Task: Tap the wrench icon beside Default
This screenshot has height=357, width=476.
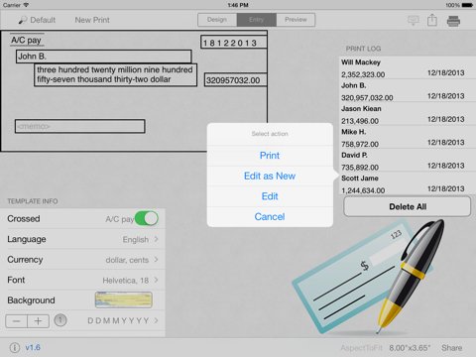Action: pyautogui.click(x=23, y=20)
